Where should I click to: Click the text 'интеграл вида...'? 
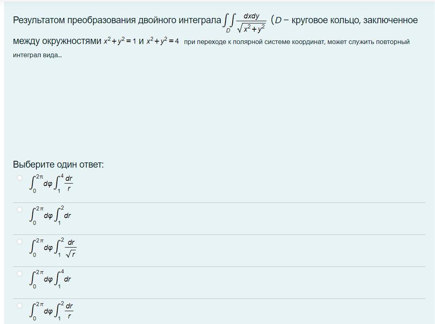click(x=38, y=55)
